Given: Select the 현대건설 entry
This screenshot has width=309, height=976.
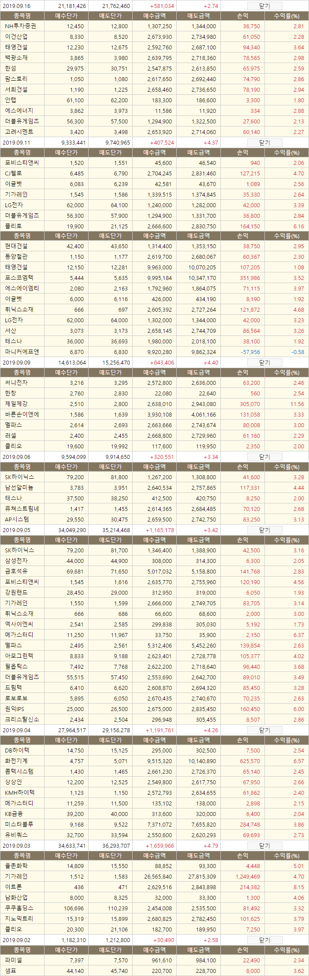Looking at the screenshot, I should tap(16, 246).
